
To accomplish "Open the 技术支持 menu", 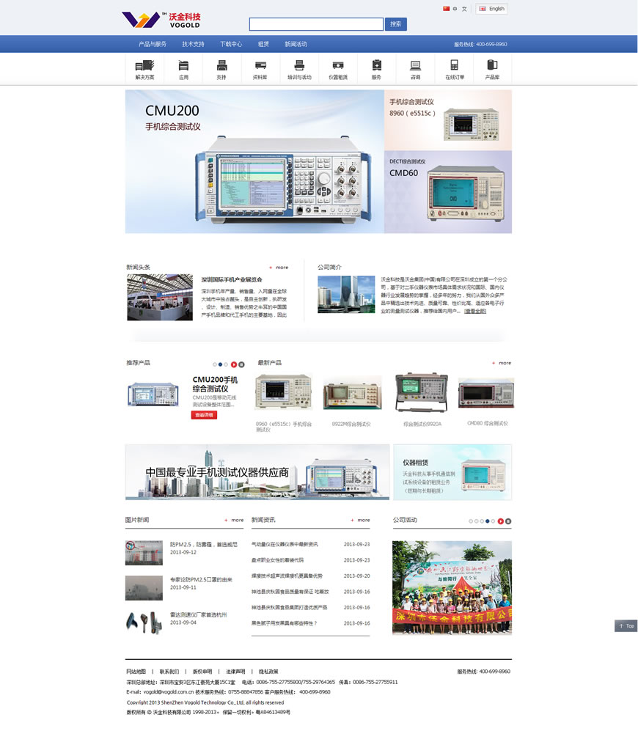I will point(193,44).
